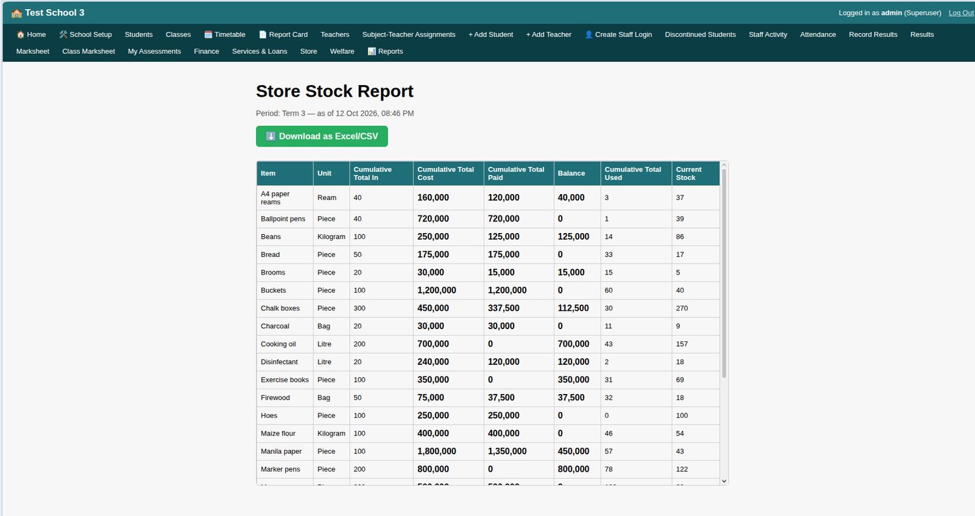Open the Welfare section
Screen dimensions: 975x516
[342, 51]
